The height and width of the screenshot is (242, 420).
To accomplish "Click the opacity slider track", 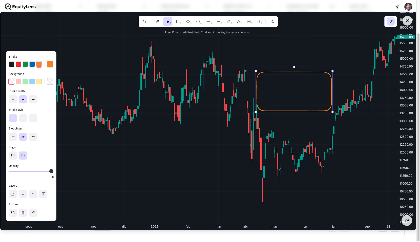I will 30,171.
